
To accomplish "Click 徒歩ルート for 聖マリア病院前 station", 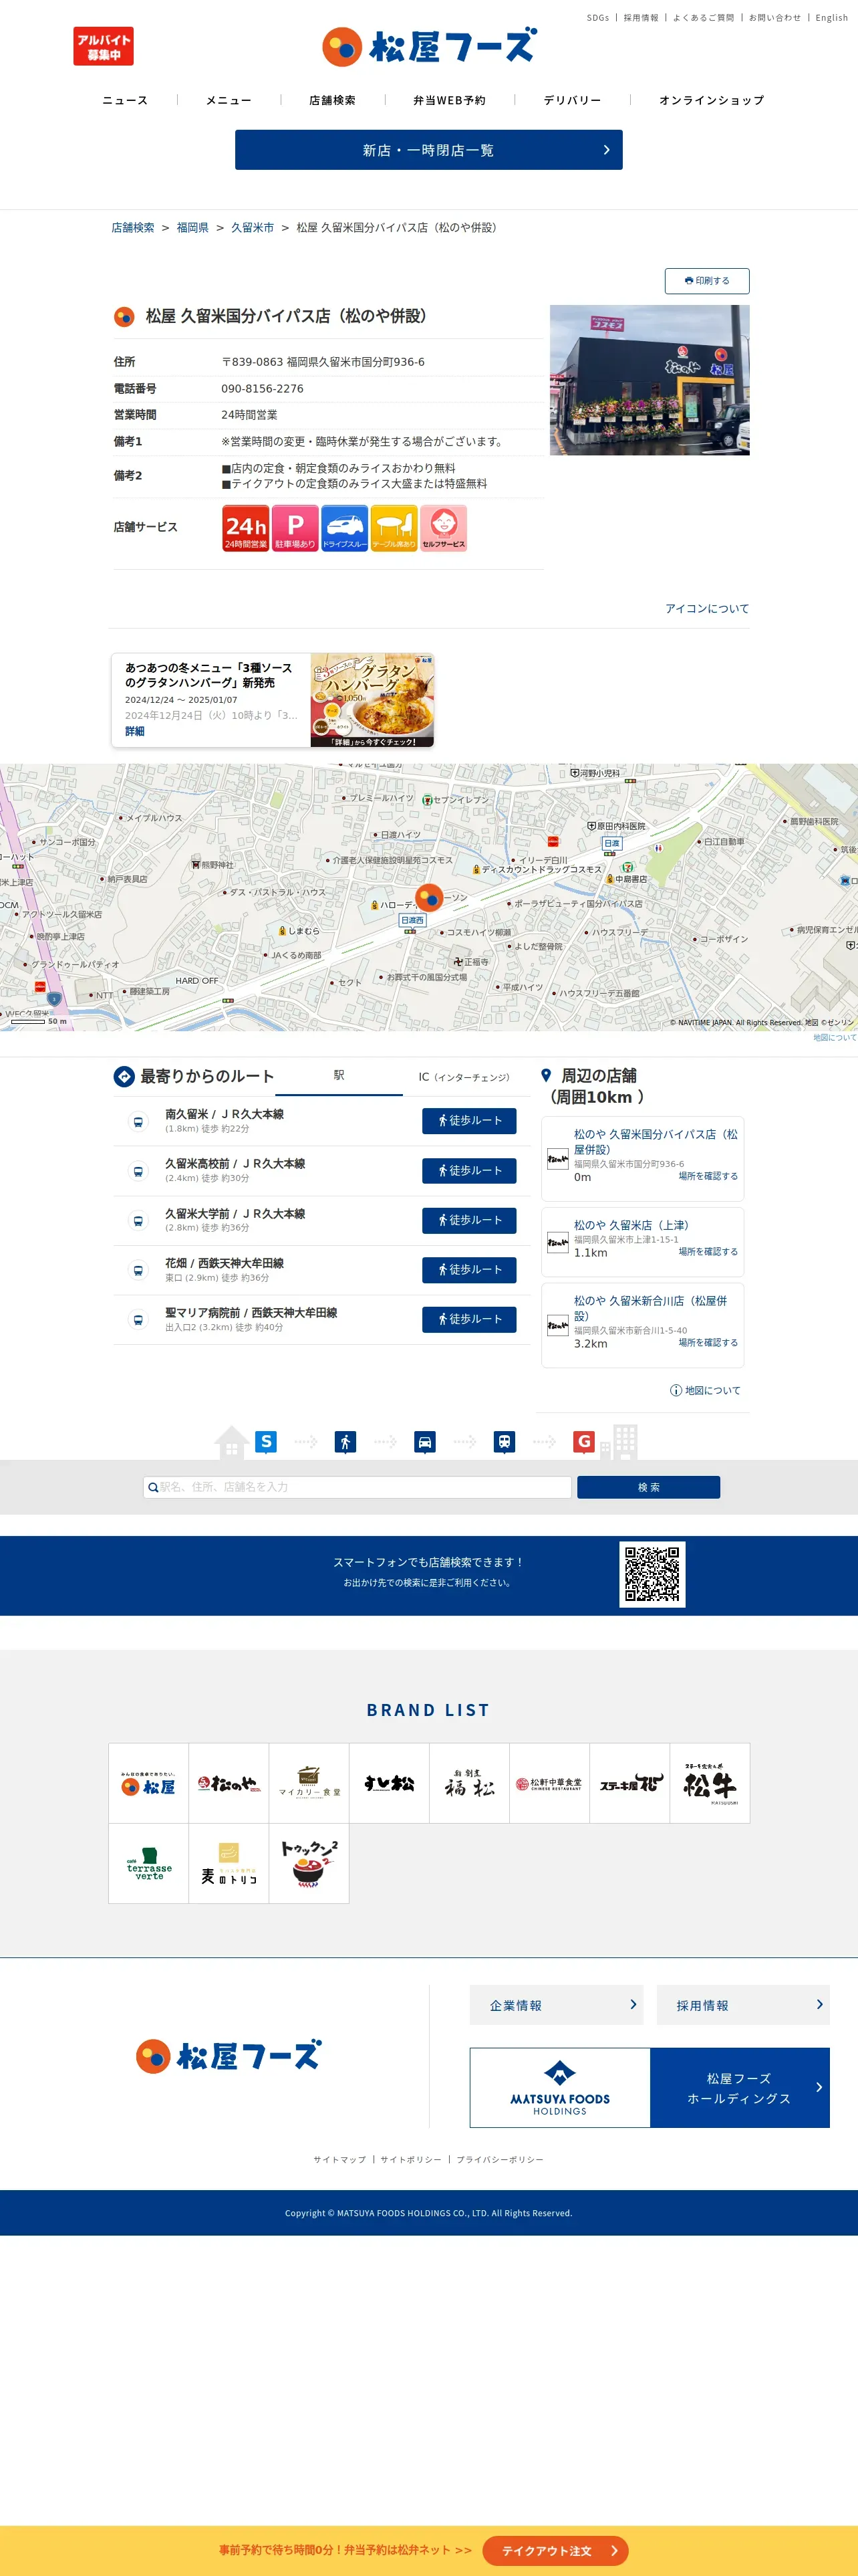I will pyautogui.click(x=470, y=1320).
